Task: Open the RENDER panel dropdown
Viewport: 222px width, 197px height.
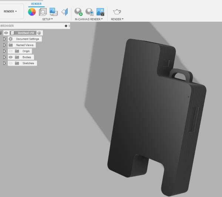Action: pyautogui.click(x=117, y=19)
